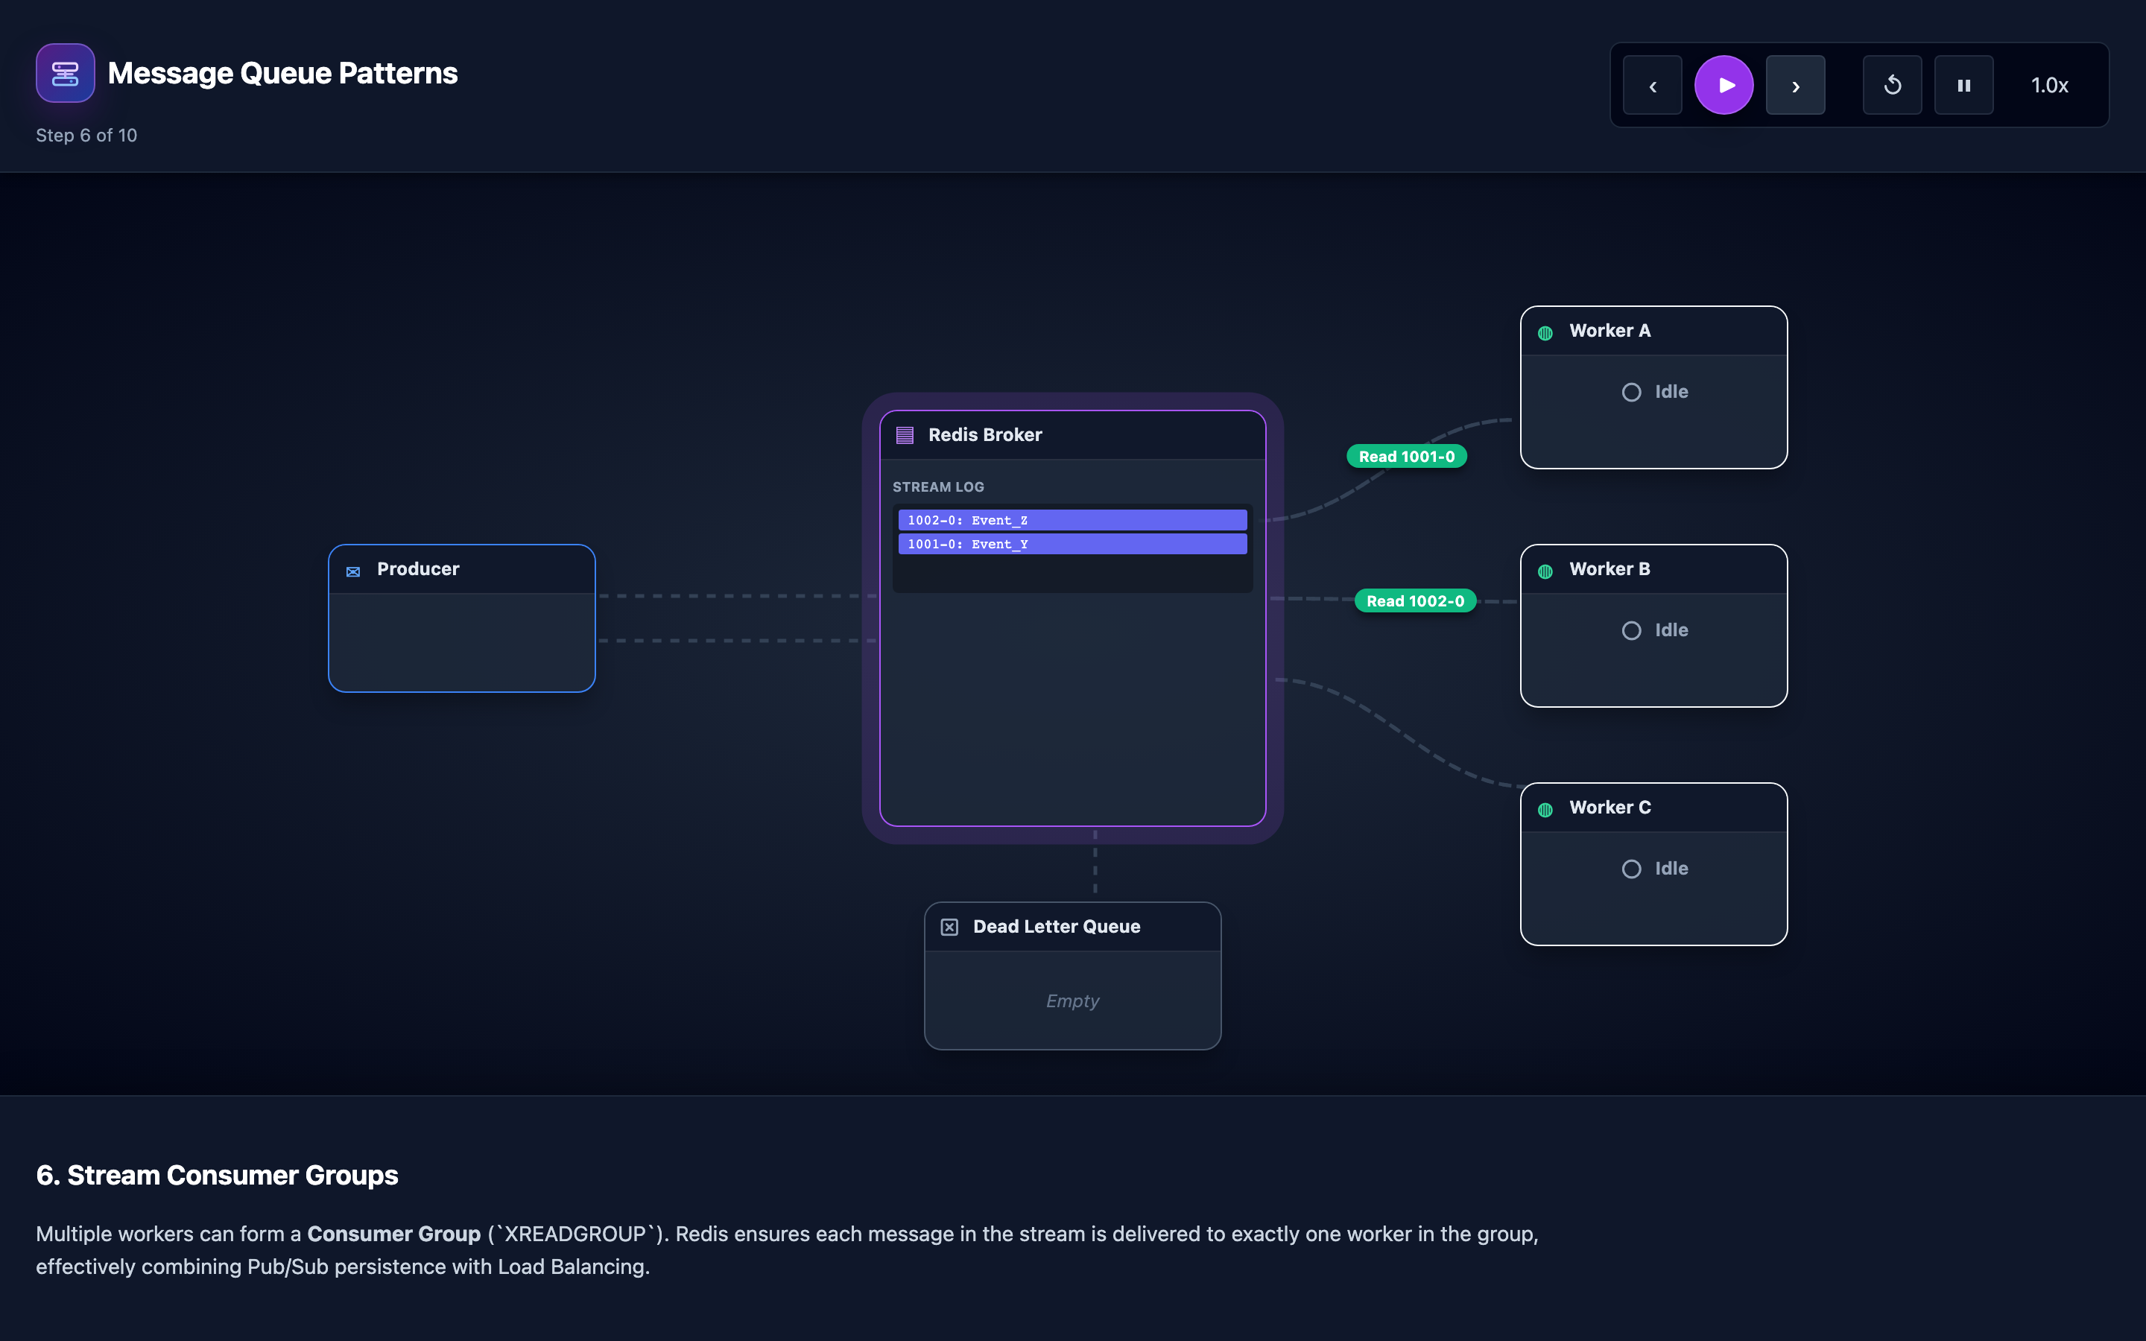Select the 1001-0: Event_Y stream entry
The height and width of the screenshot is (1341, 2146).
pyautogui.click(x=1072, y=544)
